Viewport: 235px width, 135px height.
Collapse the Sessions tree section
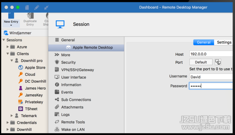(x=4, y=40)
